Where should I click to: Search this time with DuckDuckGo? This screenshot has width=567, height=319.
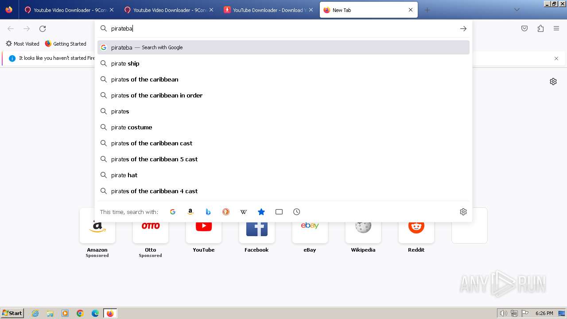[226, 212]
